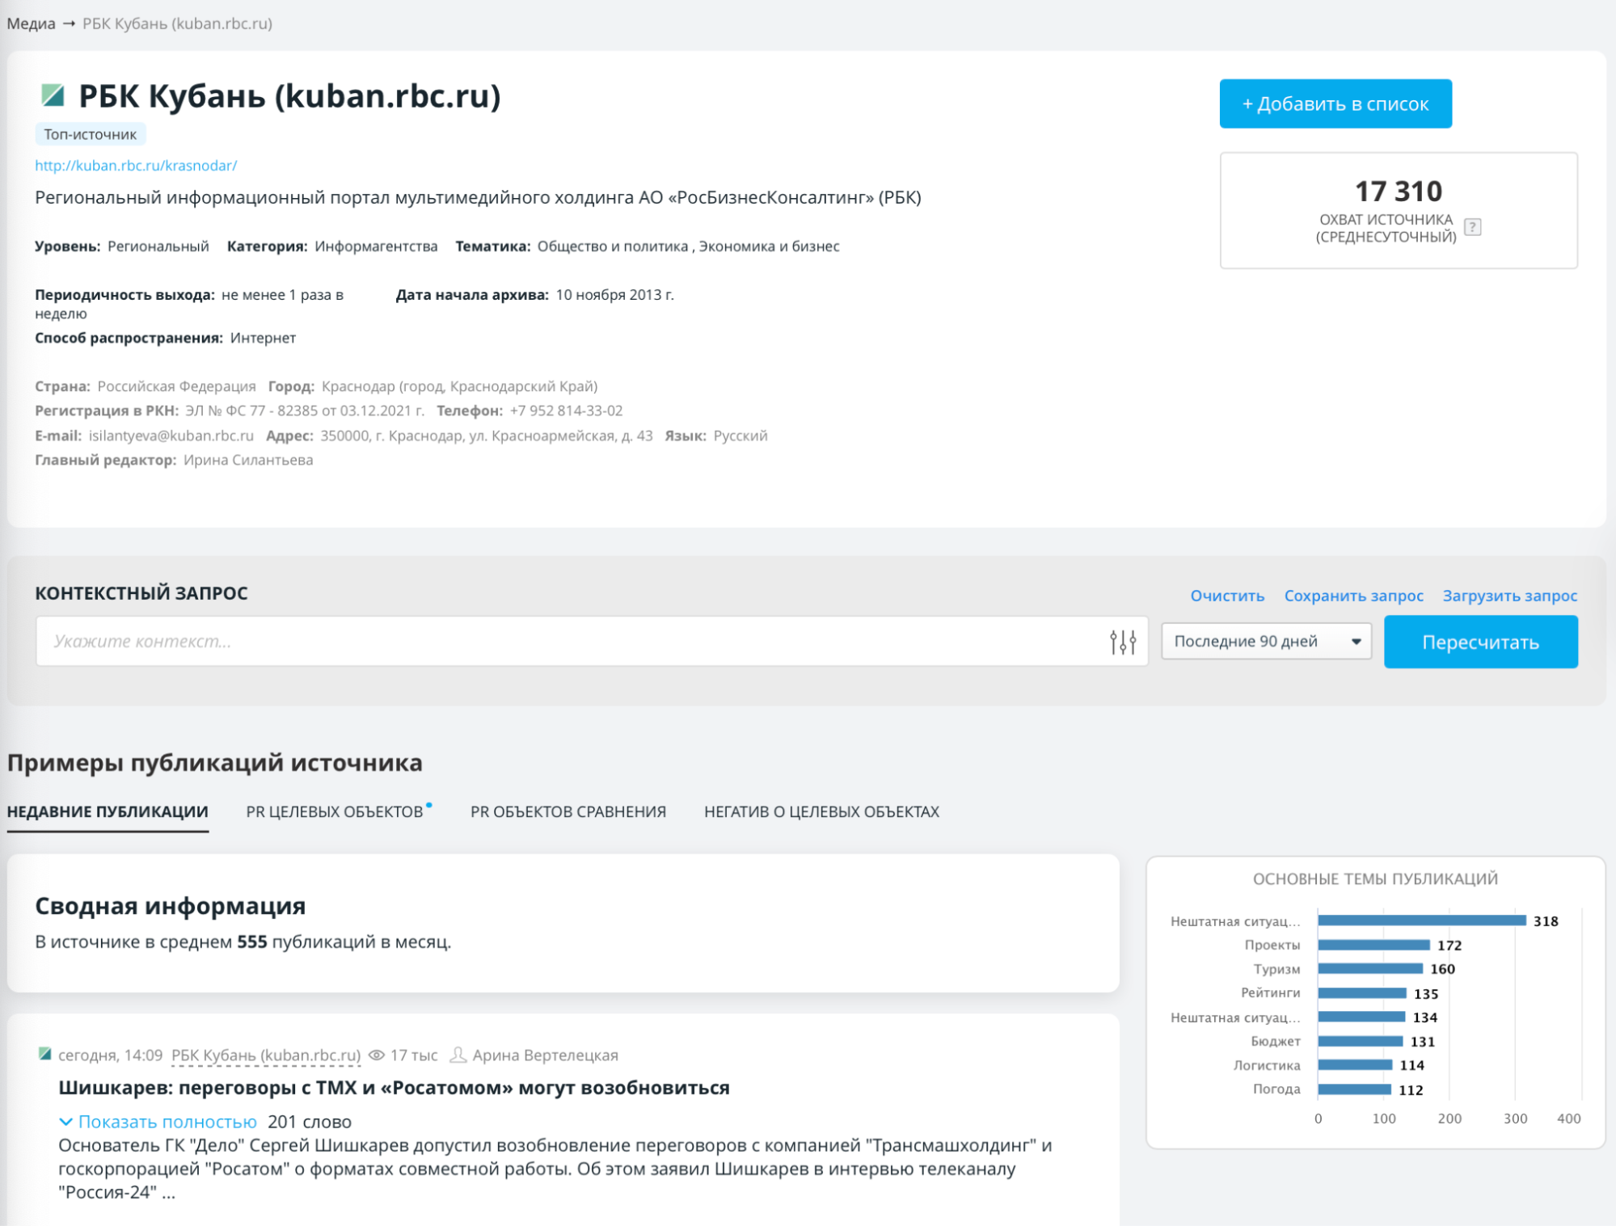Select the Недавние публикации tab
Viewport: 1616px width, 1226px height.
coord(108,811)
